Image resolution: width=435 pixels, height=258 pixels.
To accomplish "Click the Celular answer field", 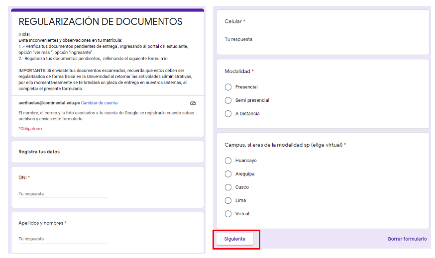I will [273, 39].
